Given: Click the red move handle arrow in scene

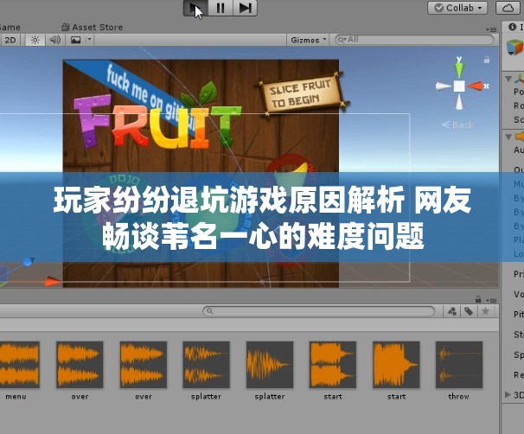Looking at the screenshot, I should click(53, 282).
